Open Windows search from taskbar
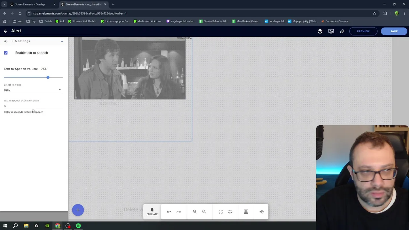This screenshot has width=409, height=230. coord(15,226)
